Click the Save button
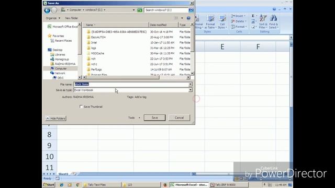The image size is (335, 188). (154, 118)
